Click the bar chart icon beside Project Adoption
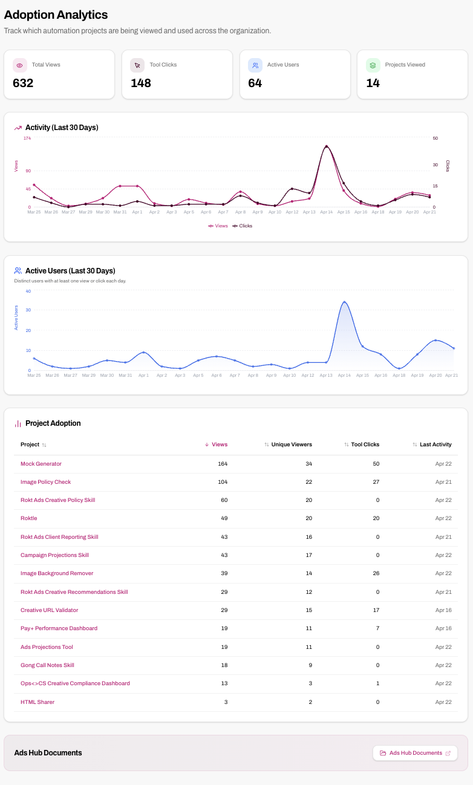The width and height of the screenshot is (473, 785). [18, 423]
